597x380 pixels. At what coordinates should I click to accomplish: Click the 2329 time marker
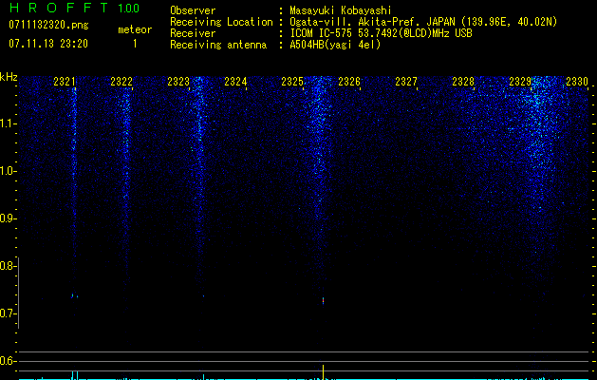pyautogui.click(x=520, y=82)
